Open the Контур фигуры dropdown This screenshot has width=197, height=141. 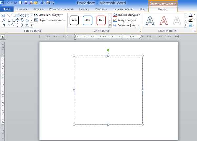pos(126,20)
